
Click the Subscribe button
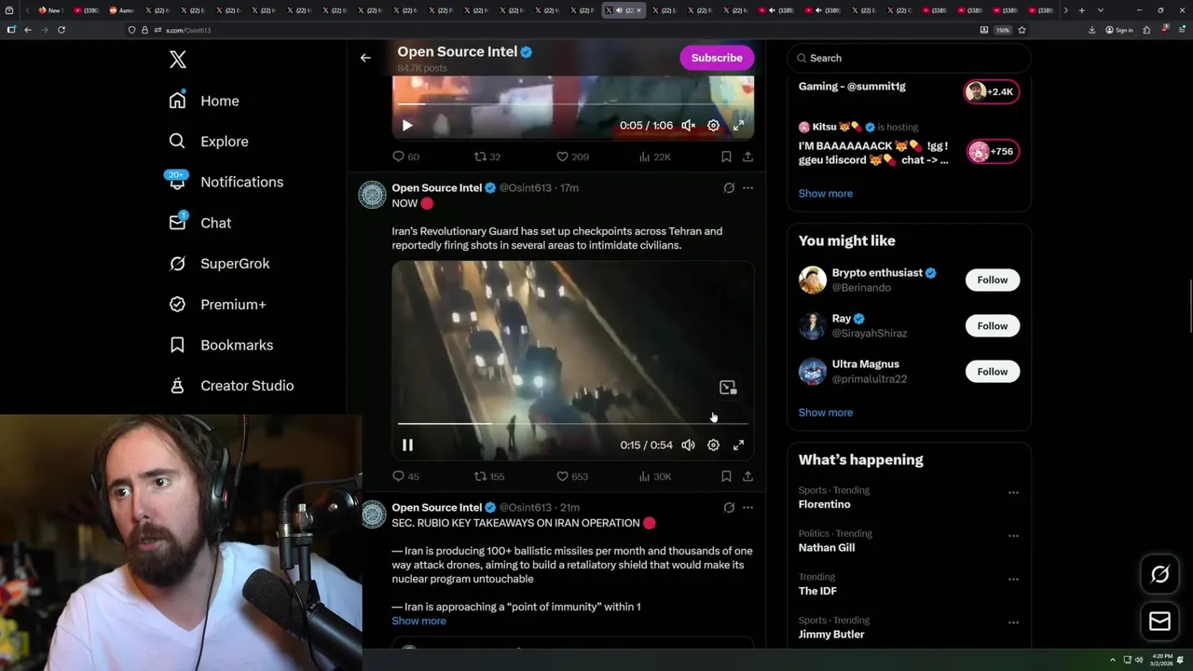[717, 58]
